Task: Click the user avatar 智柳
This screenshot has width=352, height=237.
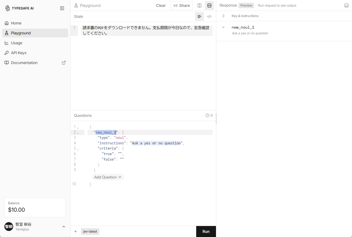Action: click(x=9, y=227)
